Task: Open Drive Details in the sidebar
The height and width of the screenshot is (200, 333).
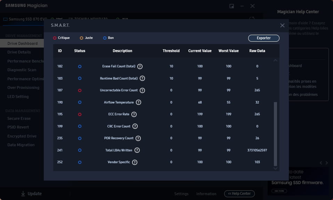Action: click(19, 52)
